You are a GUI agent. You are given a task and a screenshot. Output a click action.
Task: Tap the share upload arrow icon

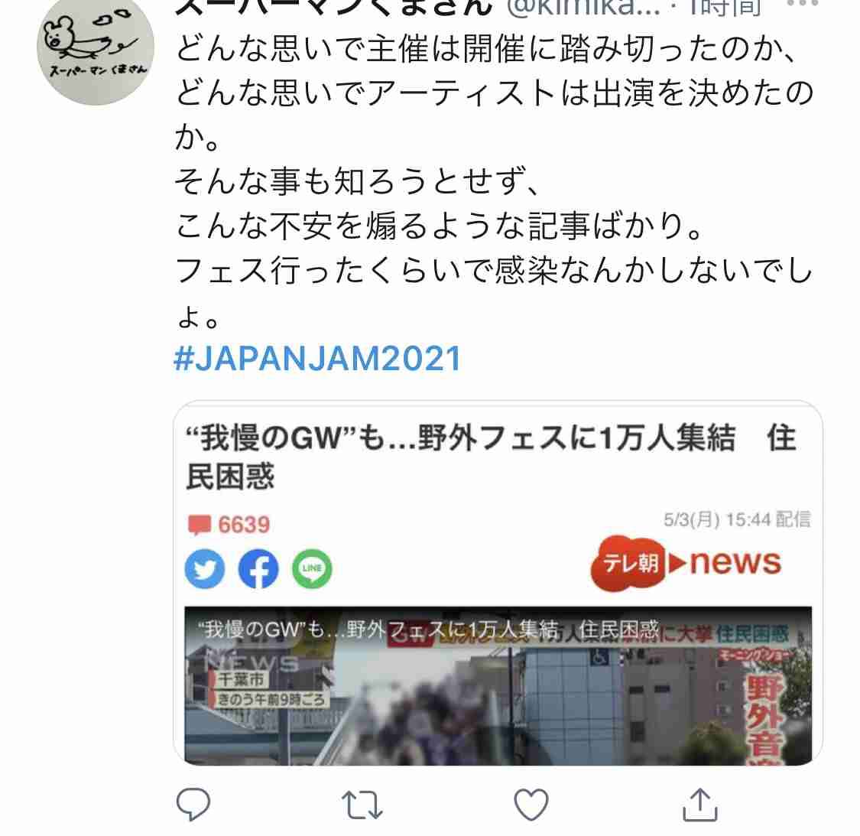click(x=699, y=804)
